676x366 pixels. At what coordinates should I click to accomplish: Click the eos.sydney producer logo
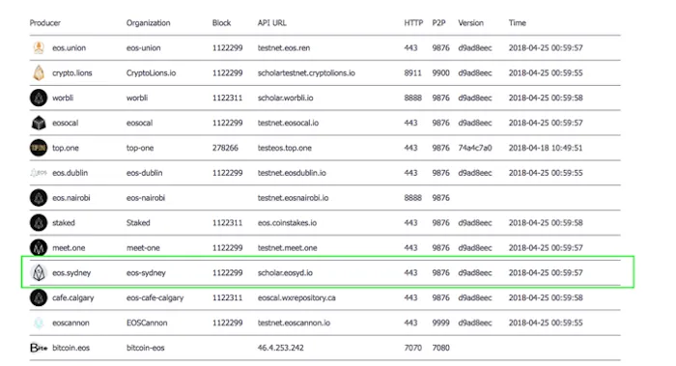tap(39, 273)
